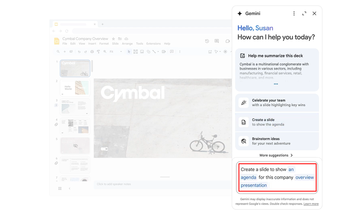Screen dimensions: 348x212
Task: Collapse the filmstrip using the left chevron
Action: [x=69, y=189]
